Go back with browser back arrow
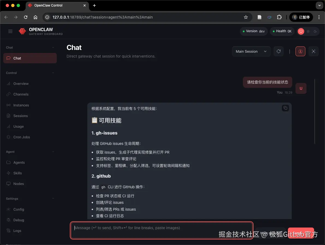 point(6,17)
